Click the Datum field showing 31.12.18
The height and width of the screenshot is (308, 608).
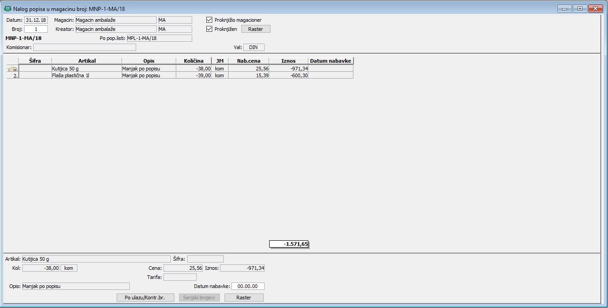[36, 20]
